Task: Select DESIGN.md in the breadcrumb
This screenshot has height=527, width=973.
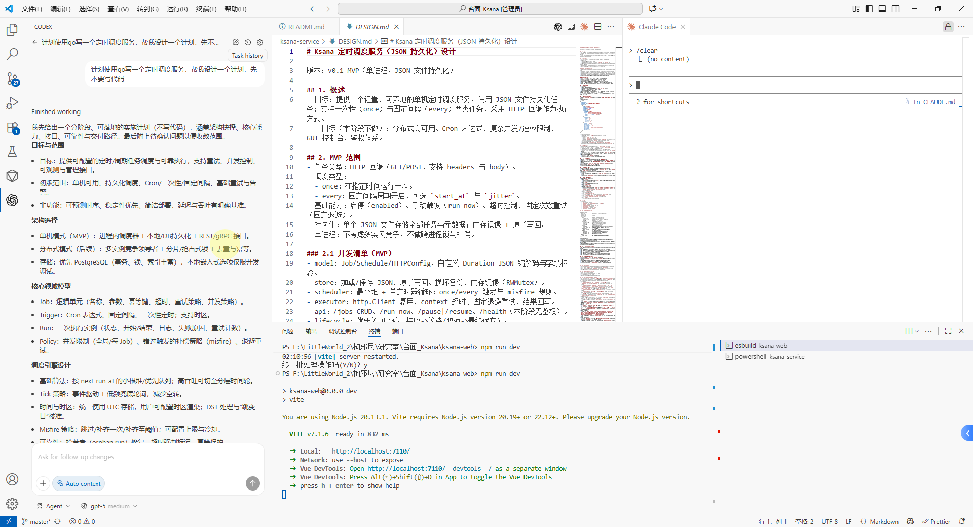Action: point(355,41)
